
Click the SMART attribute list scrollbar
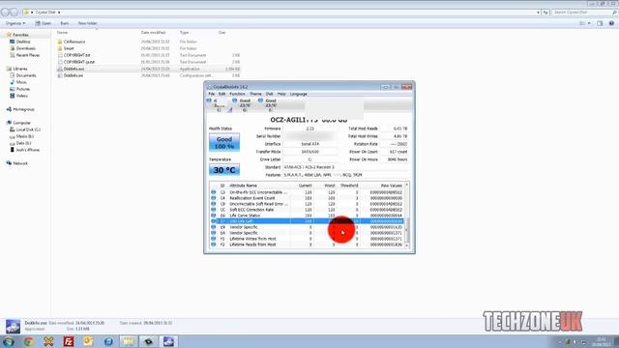(x=407, y=216)
